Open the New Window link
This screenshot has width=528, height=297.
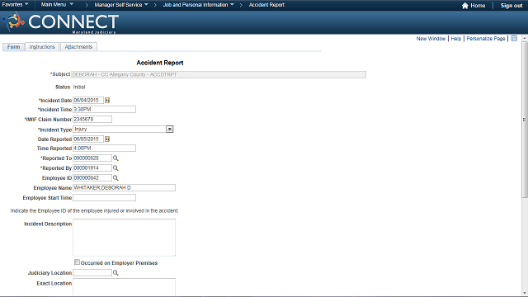[x=431, y=39]
